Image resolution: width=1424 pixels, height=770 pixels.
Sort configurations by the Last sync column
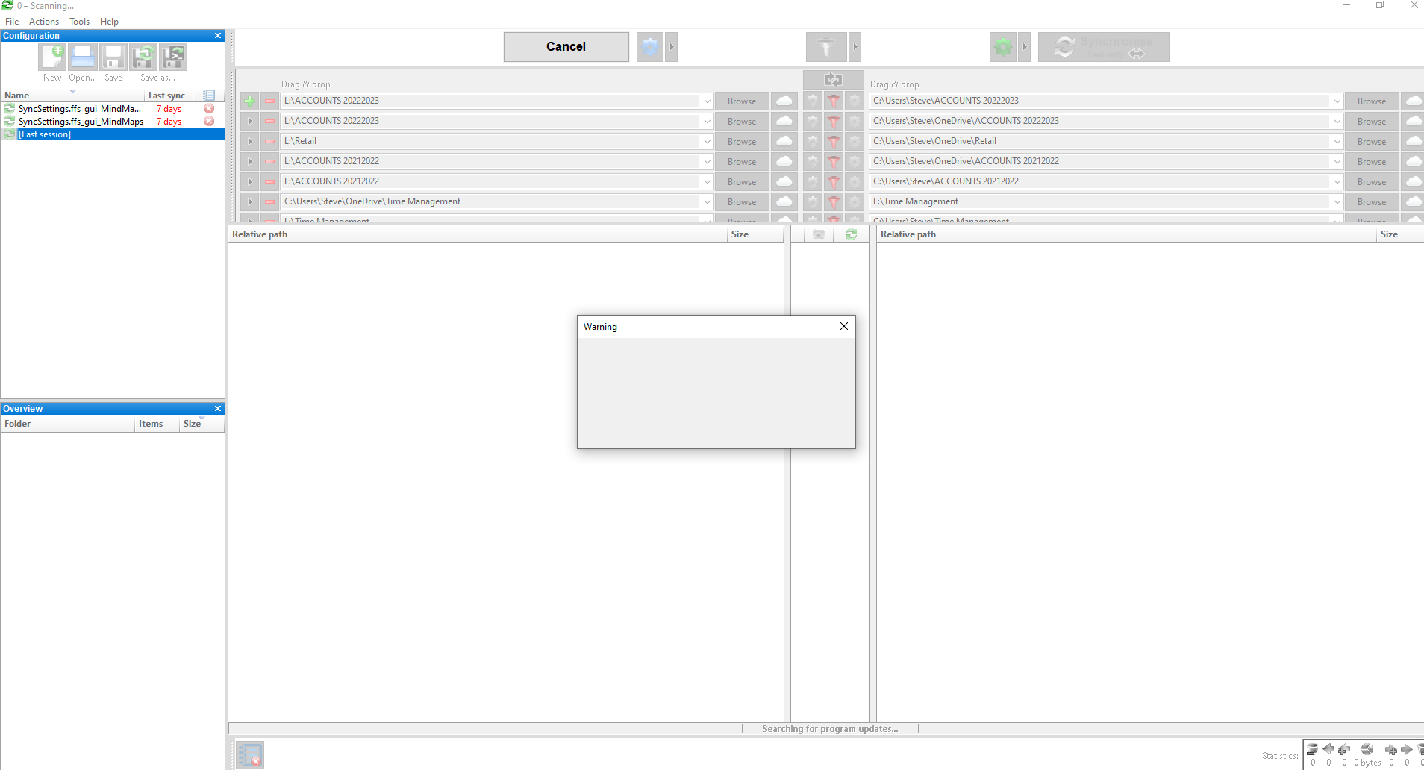(x=169, y=96)
